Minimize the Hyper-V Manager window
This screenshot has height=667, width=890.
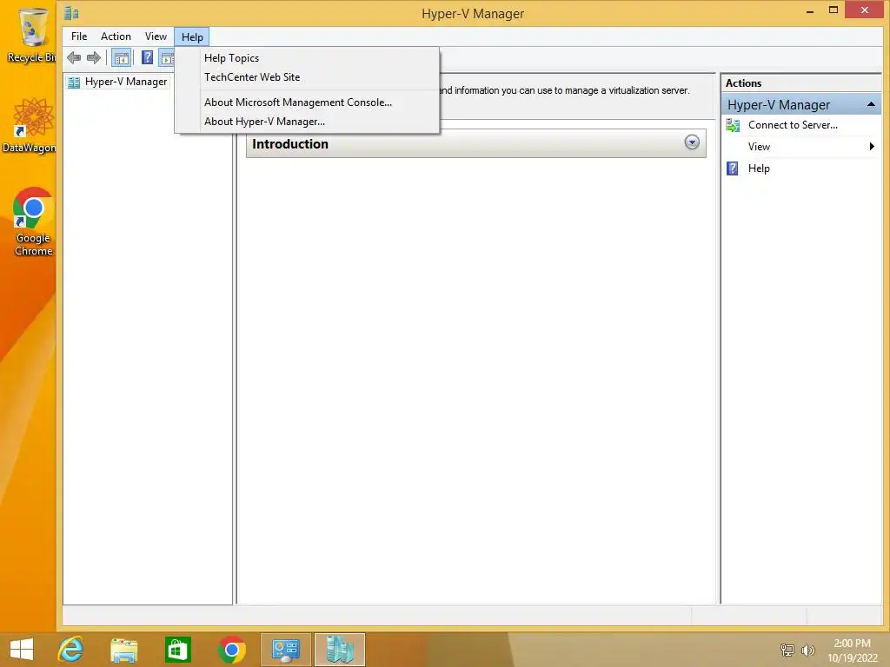point(810,10)
